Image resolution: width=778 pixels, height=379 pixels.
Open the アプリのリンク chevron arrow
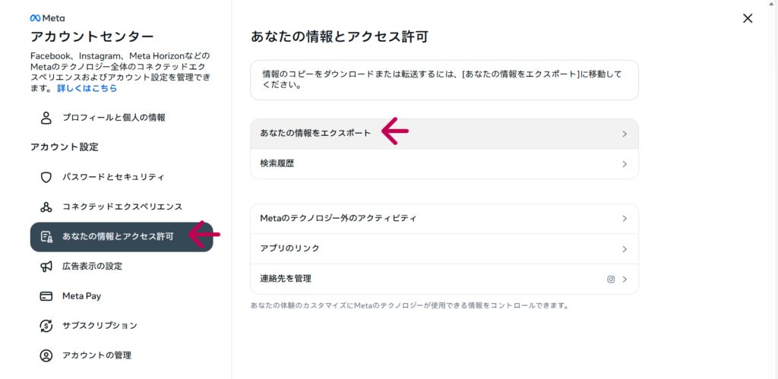(x=625, y=249)
